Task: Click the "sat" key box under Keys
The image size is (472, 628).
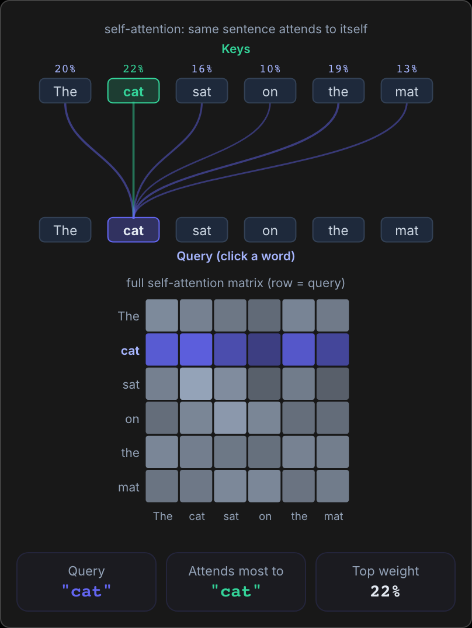Action: coord(202,91)
